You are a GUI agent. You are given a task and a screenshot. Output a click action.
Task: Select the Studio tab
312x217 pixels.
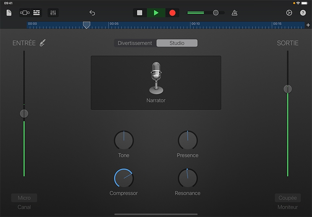tap(177, 43)
